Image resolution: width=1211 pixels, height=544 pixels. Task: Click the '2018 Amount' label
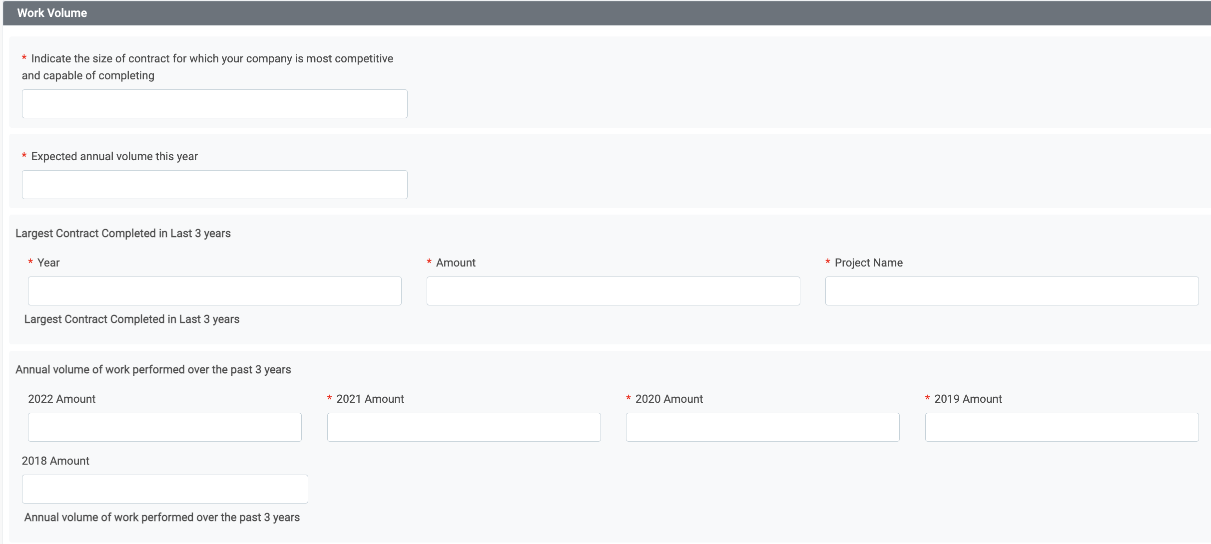(x=55, y=461)
